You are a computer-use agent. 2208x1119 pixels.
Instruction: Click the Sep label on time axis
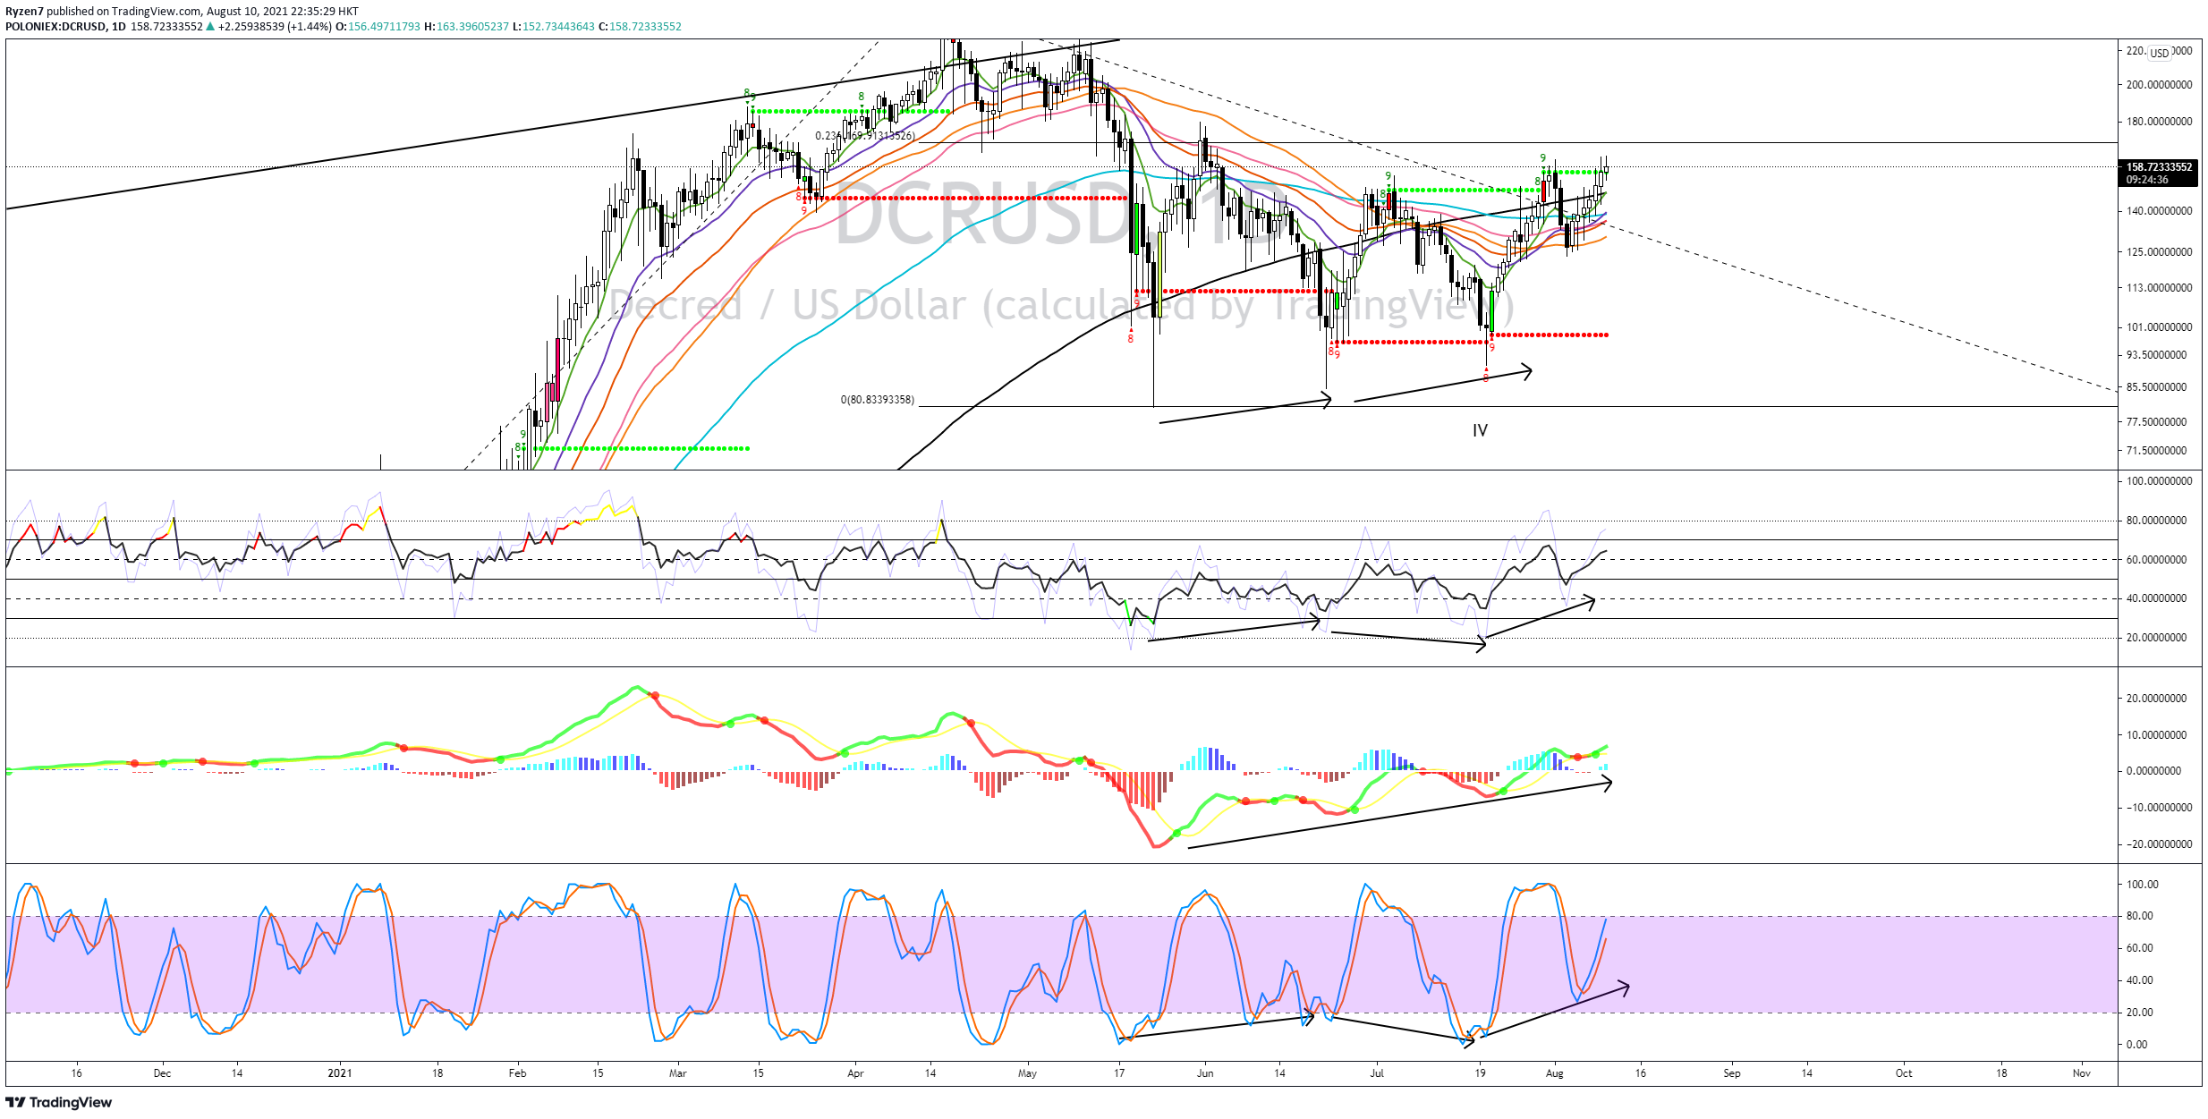(1732, 1073)
